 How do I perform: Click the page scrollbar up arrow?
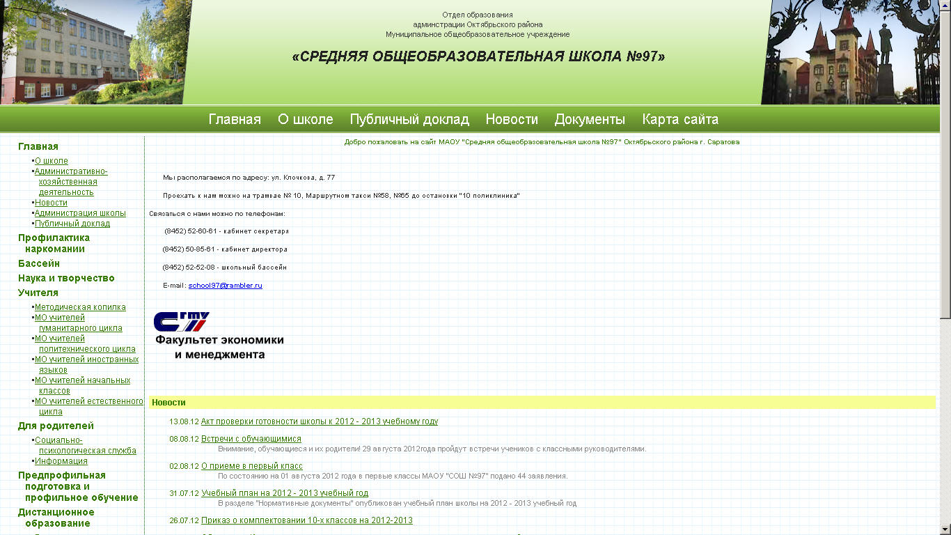tap(945, 6)
